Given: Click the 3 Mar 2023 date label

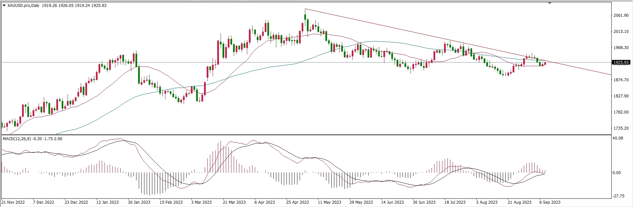Looking at the screenshot, I should (201, 202).
